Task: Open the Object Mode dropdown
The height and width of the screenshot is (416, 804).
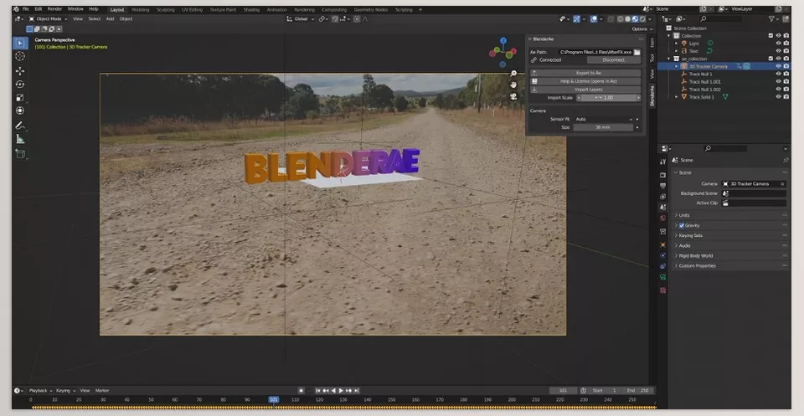Action: point(49,19)
